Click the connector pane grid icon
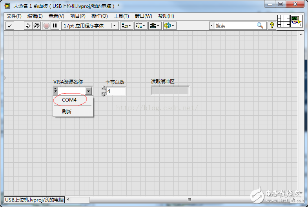 (x=283, y=21)
